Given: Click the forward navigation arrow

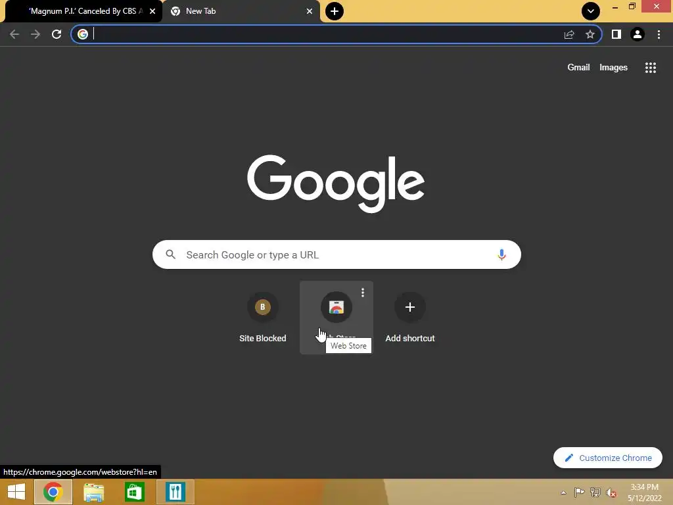Looking at the screenshot, I should 35,34.
